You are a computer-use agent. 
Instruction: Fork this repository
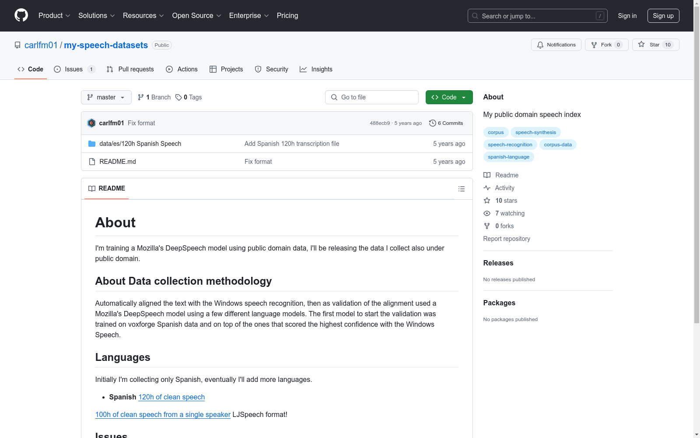pyautogui.click(x=606, y=45)
